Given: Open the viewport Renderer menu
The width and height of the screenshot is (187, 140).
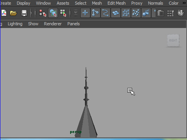Looking at the screenshot, I should click(53, 24).
